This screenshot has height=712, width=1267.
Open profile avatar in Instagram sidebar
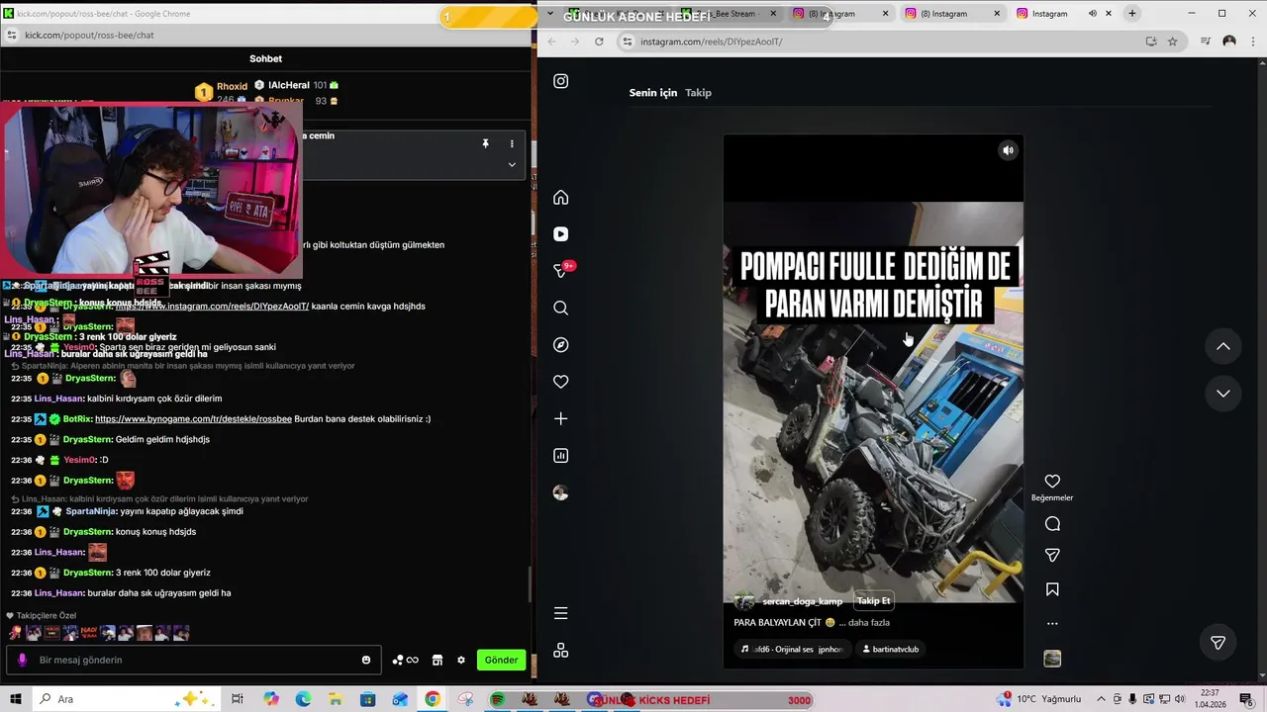pos(560,492)
